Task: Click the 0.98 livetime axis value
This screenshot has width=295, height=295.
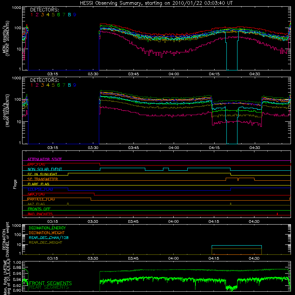Action: pyautogui.click(x=17, y=267)
